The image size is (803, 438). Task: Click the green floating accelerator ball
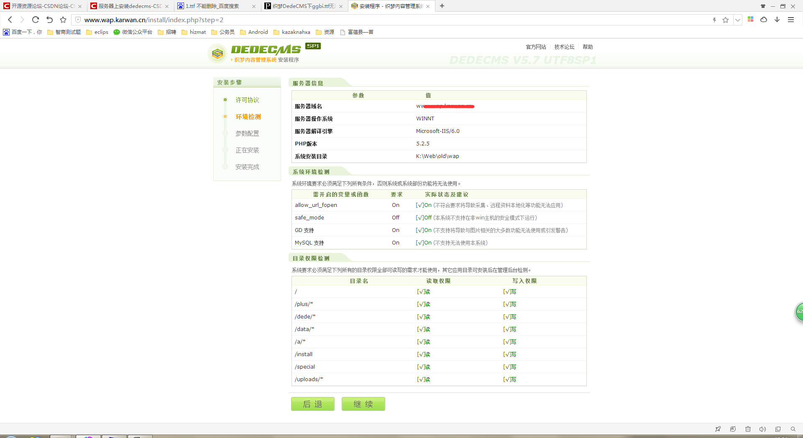pos(799,311)
